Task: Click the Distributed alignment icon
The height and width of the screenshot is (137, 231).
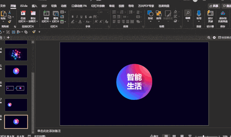Action: tap(132, 22)
